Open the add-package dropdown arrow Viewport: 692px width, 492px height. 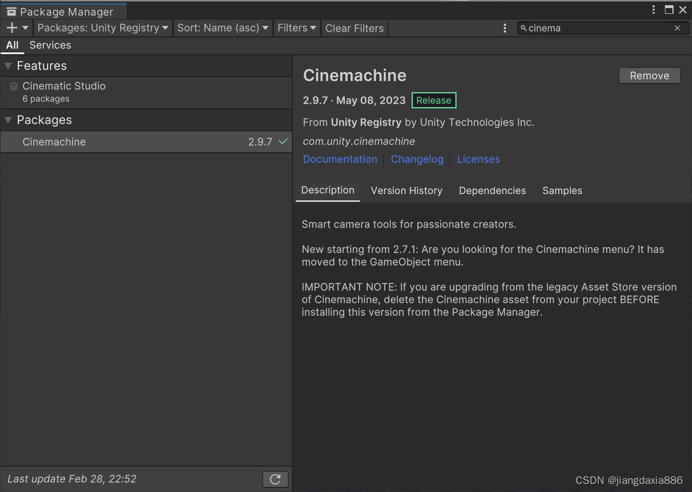point(25,28)
